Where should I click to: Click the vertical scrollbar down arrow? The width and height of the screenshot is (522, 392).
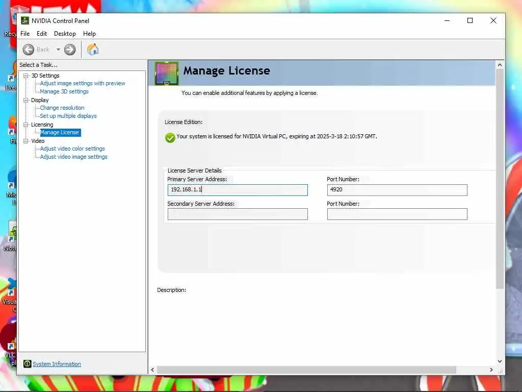pyautogui.click(x=500, y=361)
